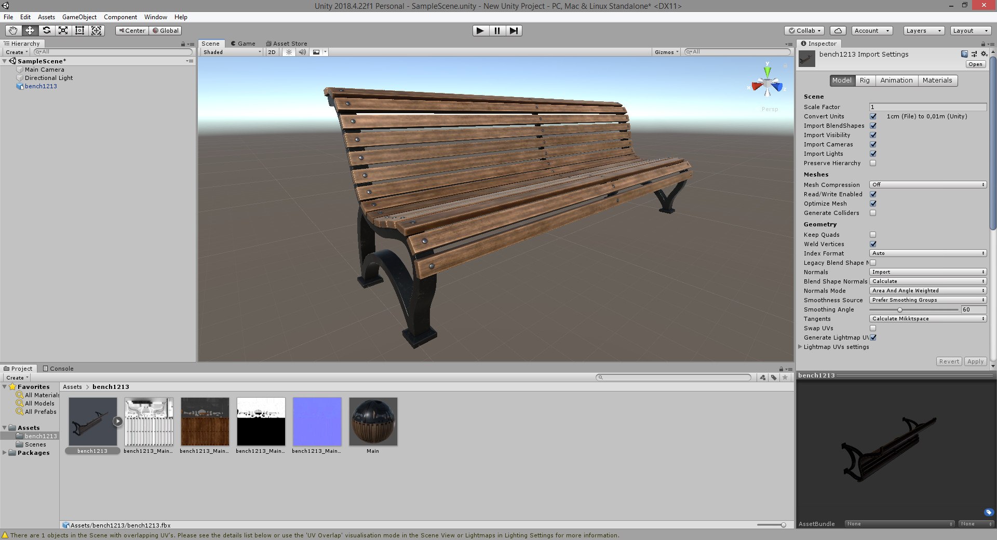997x540 pixels.
Task: Click search by type icon in Project
Action: point(762,377)
